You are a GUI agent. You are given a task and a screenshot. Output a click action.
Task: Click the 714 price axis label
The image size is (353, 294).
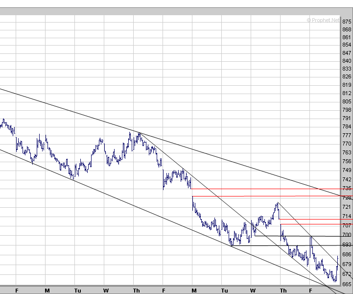click(347, 216)
